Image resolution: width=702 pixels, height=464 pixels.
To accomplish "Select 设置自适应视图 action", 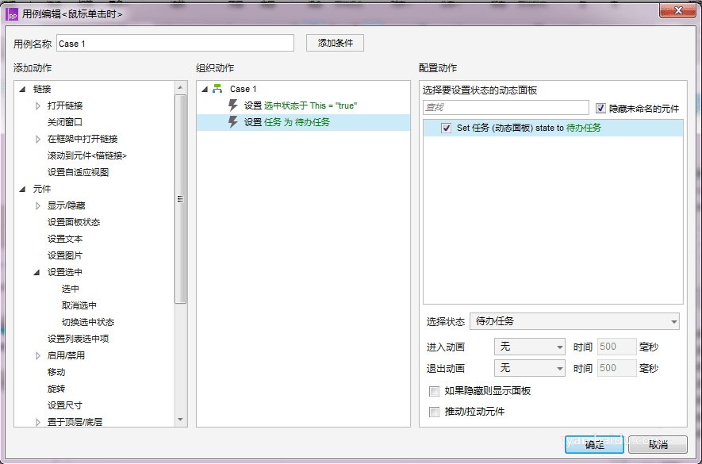I will pyautogui.click(x=79, y=172).
